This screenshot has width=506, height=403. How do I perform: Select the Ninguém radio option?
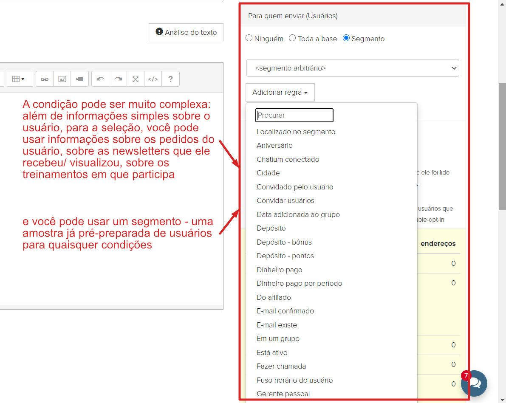coord(249,38)
